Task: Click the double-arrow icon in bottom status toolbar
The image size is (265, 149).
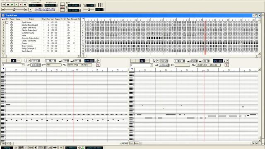Action: (x=55, y=148)
